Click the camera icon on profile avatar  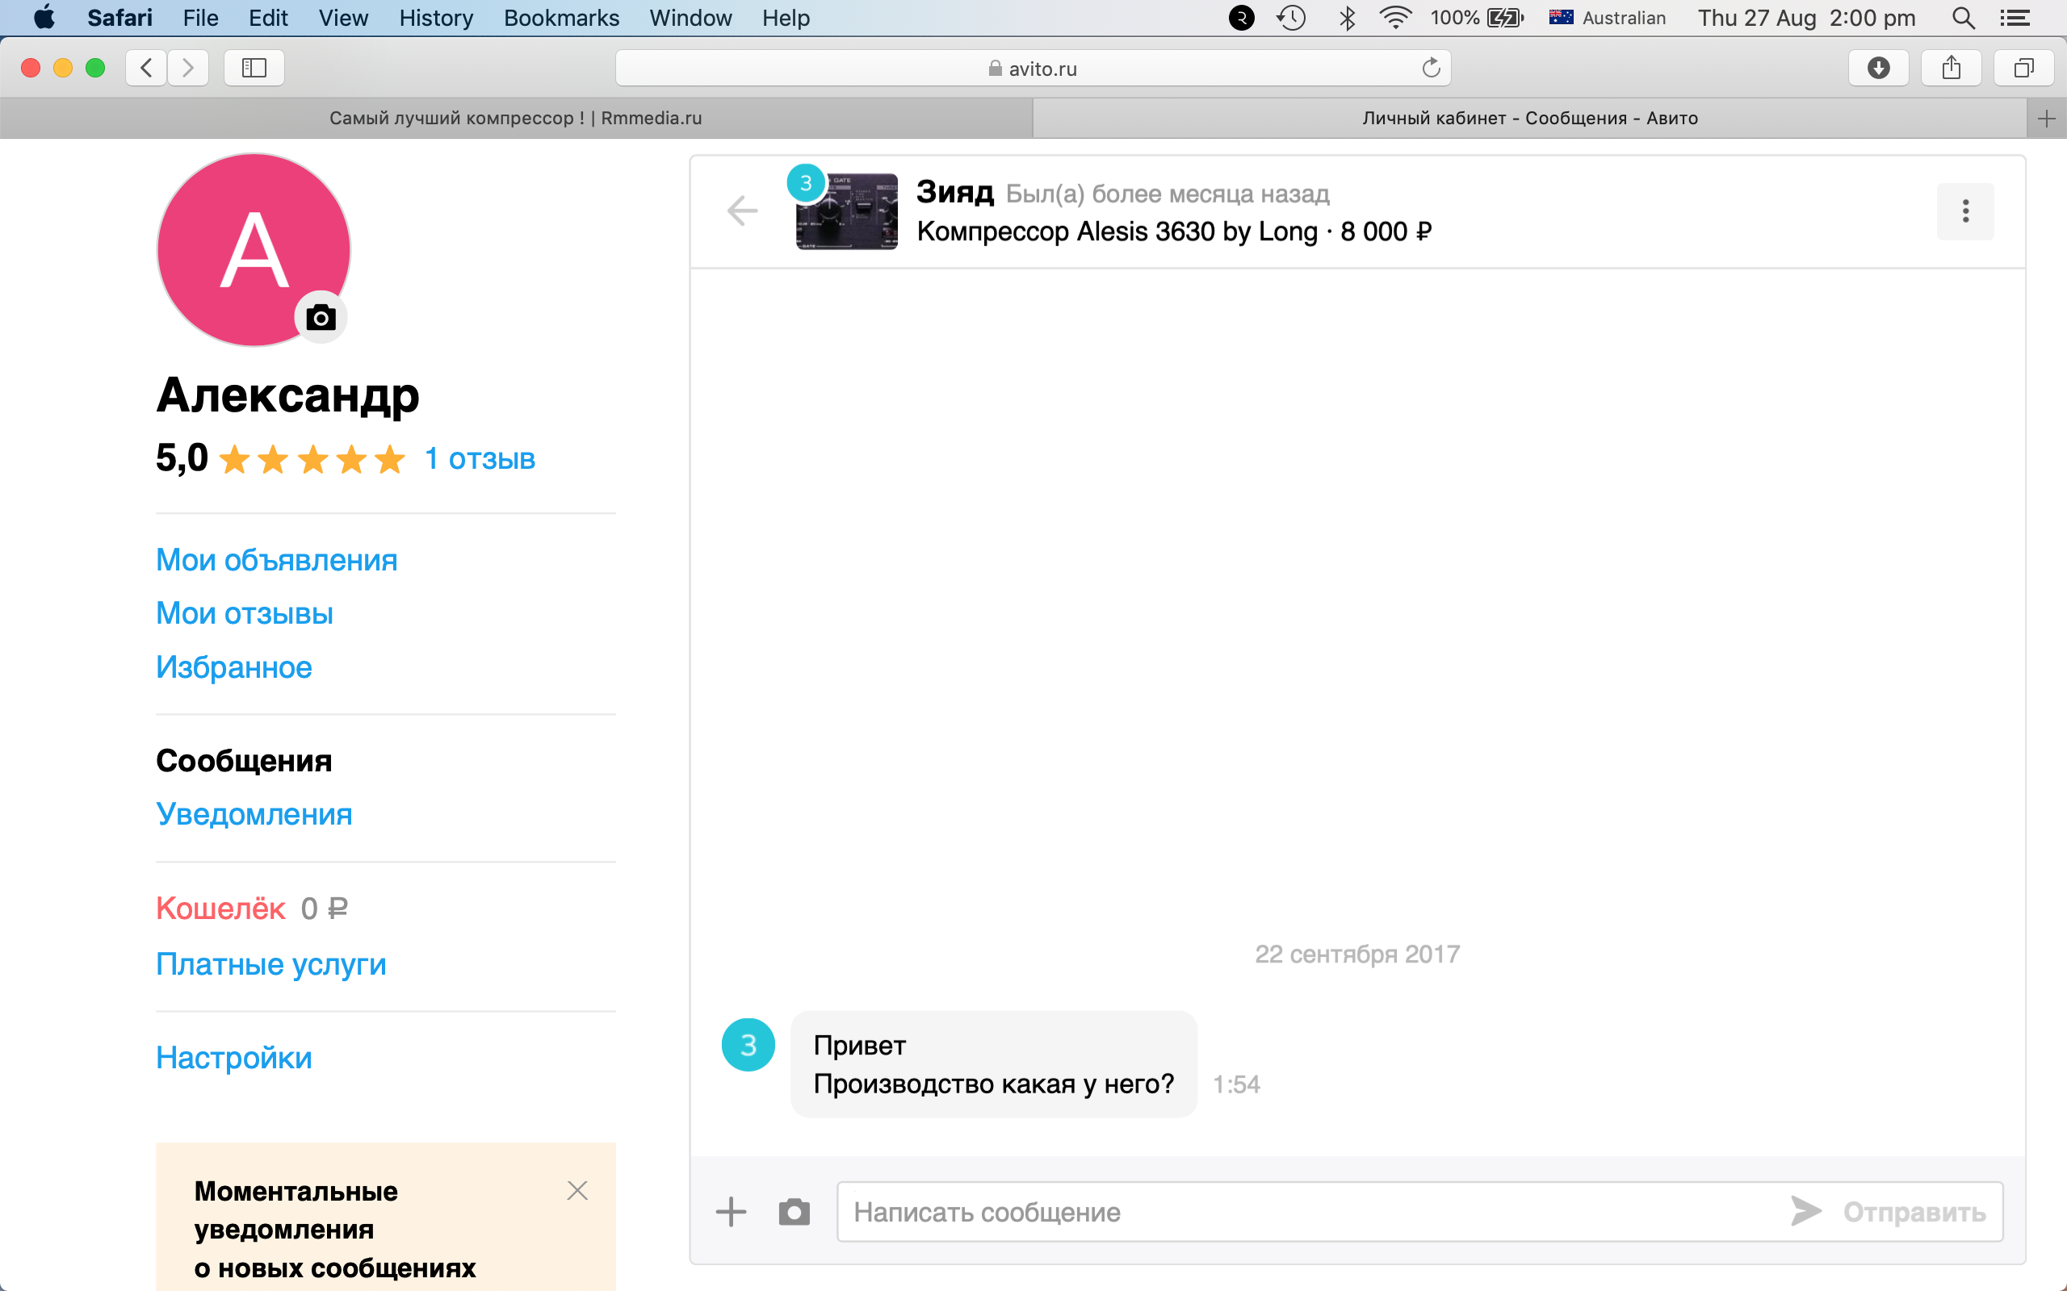click(321, 318)
